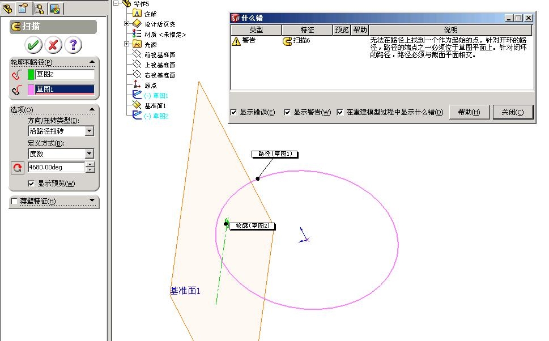Image resolution: width=549 pixels, height=341 pixels.
Task: Confirm the sweep with the green checkmark
Action: click(32, 45)
